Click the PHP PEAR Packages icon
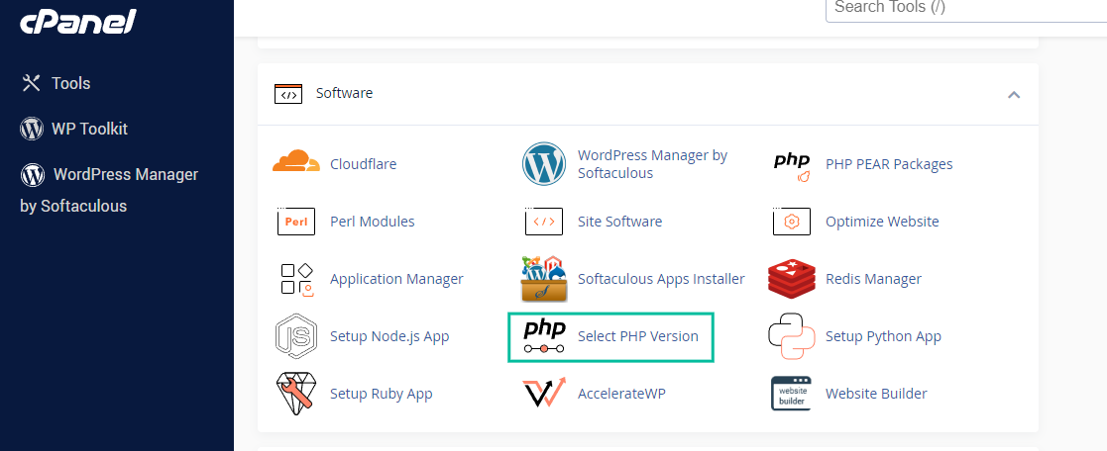The image size is (1107, 451). point(791,165)
